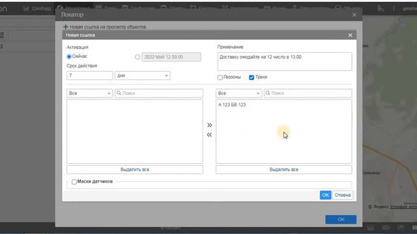Select the А 123 БВ 123 object
Viewport: 417px width, 234px height.
pos(232,105)
